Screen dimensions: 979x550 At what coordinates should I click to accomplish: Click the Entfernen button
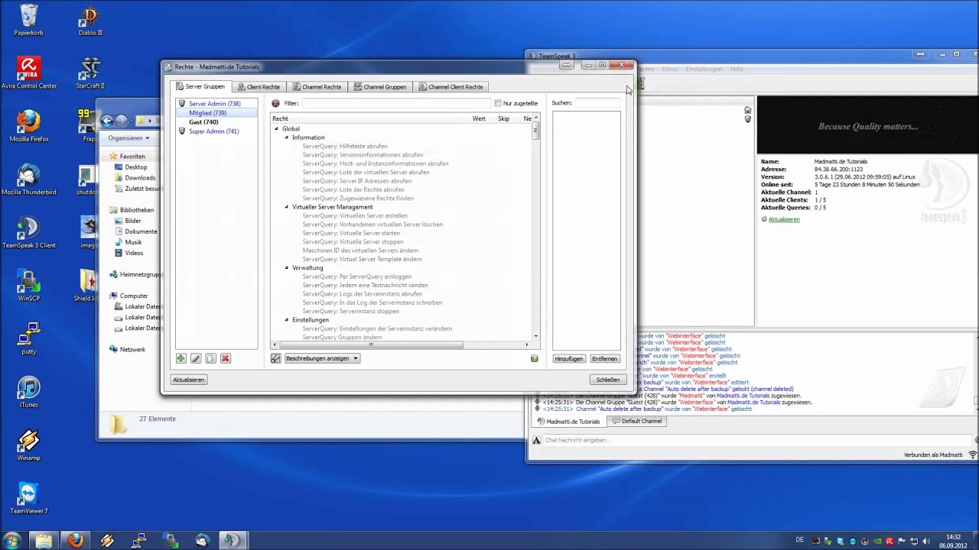(604, 358)
